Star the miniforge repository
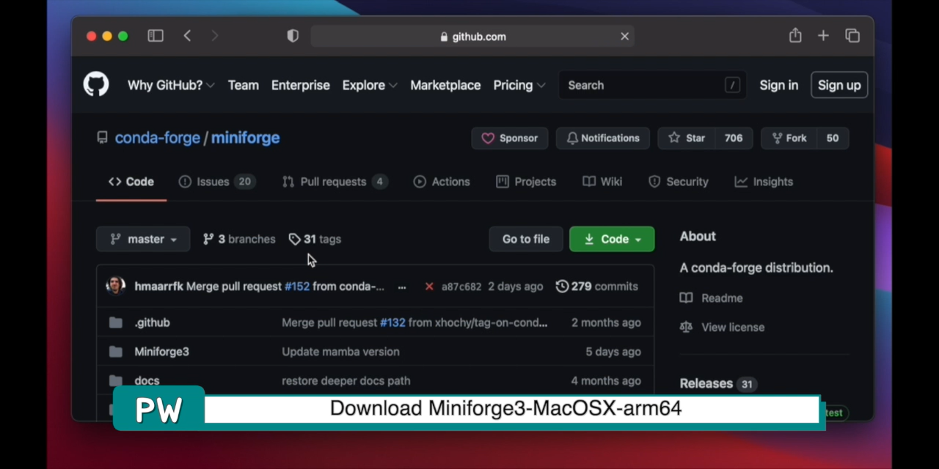 coord(687,138)
